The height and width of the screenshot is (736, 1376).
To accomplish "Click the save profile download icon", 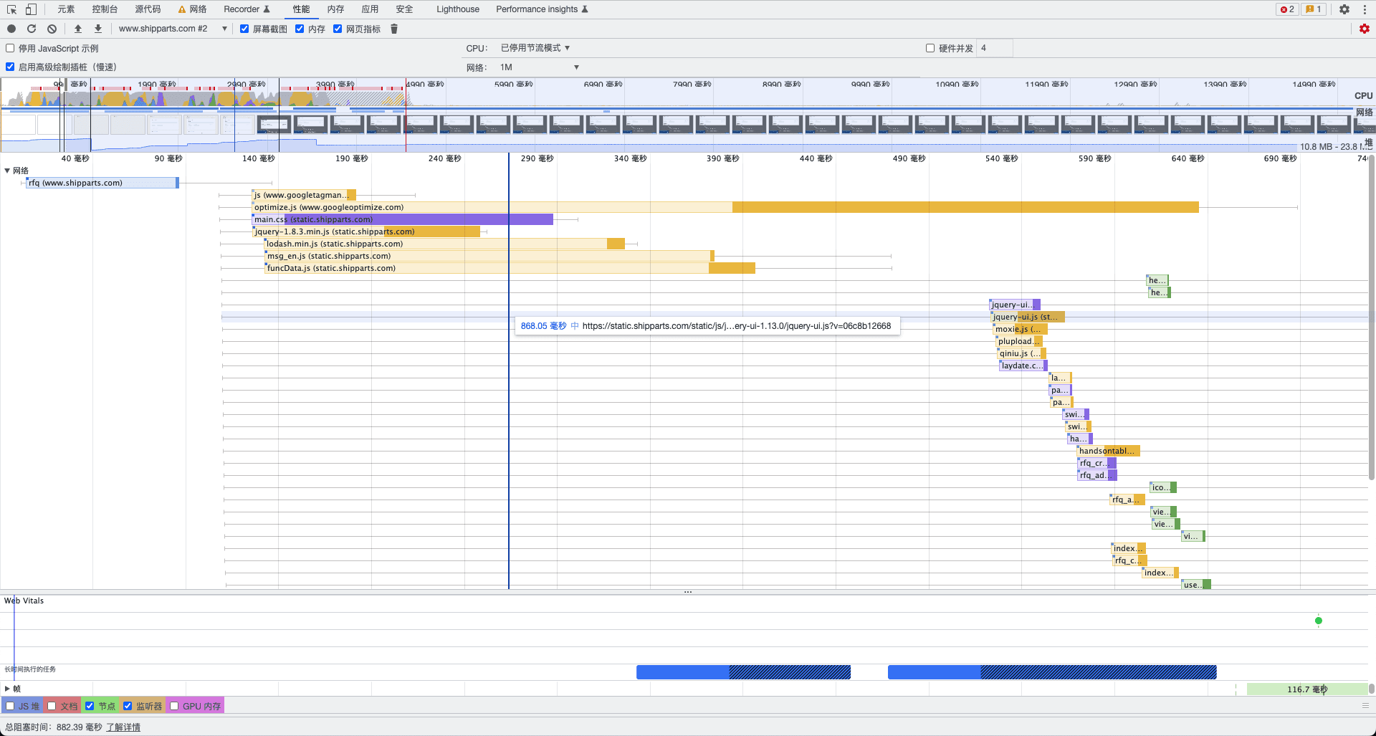I will (x=98, y=29).
